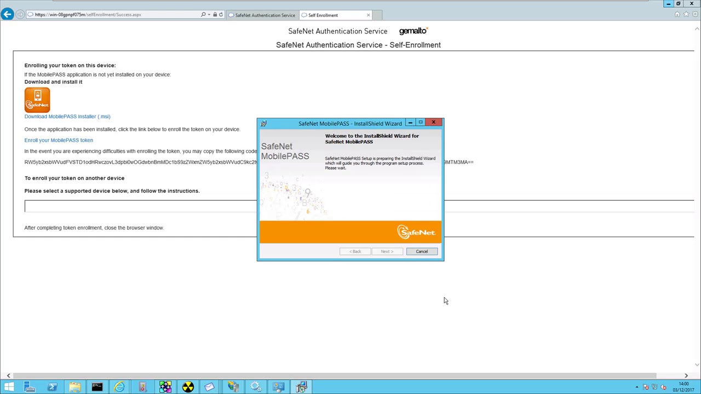Click 'Download and install it' text

(53, 82)
